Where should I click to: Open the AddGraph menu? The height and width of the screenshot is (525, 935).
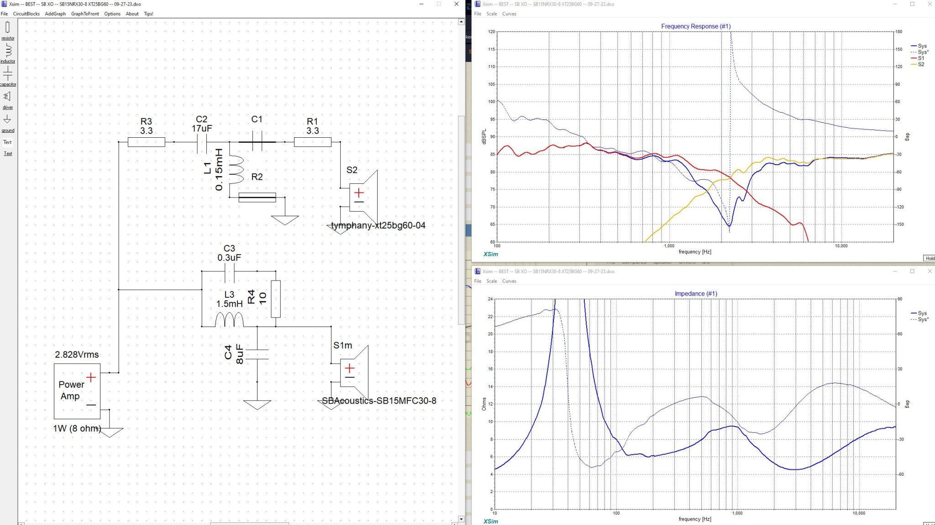point(55,14)
